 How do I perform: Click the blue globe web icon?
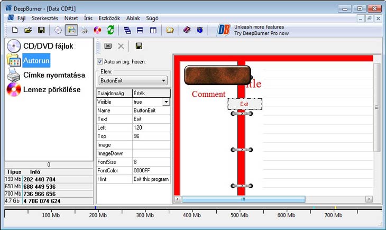coord(200,30)
